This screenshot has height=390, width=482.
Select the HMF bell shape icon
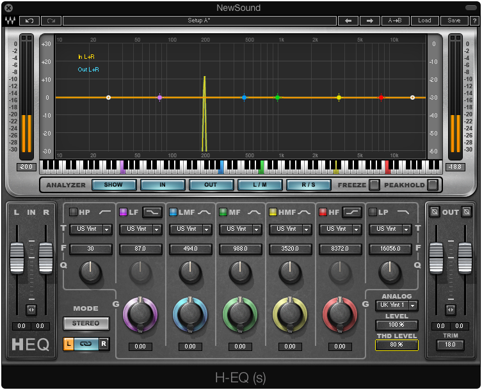coord(304,212)
